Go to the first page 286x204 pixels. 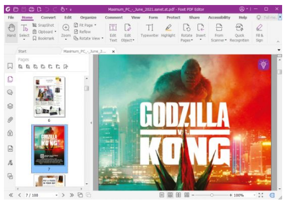tap(11, 195)
